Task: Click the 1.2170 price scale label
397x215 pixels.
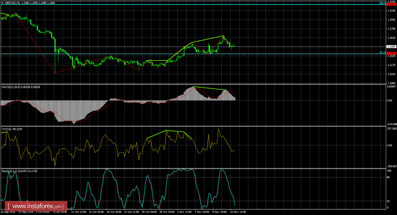Action: tap(391, 65)
